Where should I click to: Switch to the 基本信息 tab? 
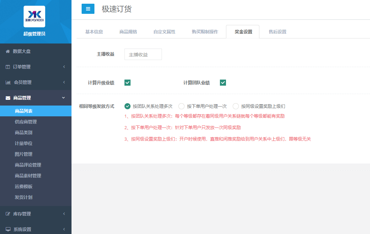point(94,32)
